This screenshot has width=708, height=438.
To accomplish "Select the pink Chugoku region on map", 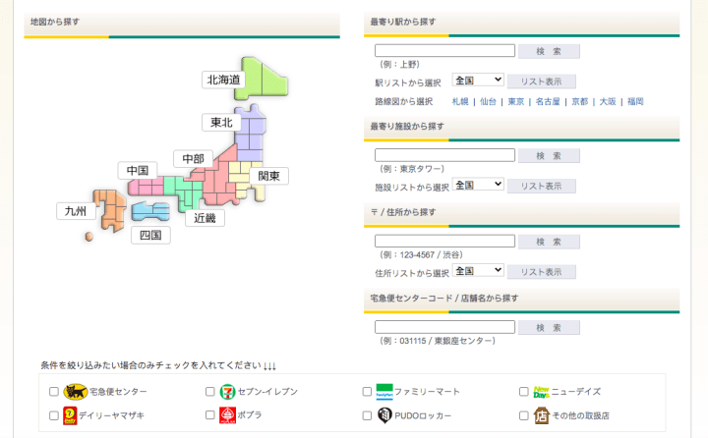I will (146, 187).
